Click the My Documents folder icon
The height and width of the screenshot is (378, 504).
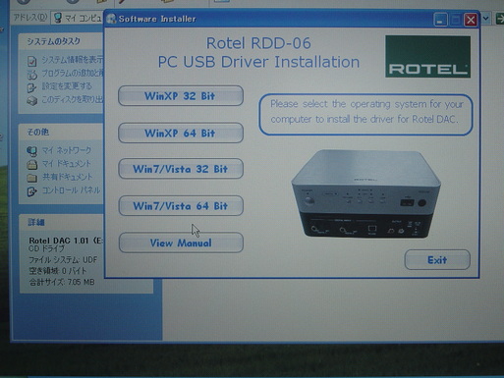32,164
